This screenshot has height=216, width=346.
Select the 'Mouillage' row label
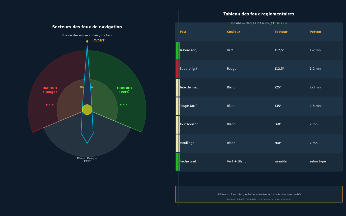tap(187, 143)
